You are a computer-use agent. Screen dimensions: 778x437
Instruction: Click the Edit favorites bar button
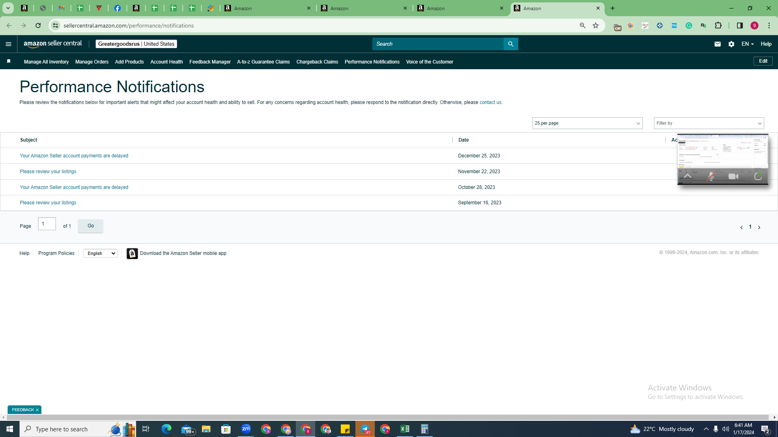[x=763, y=61]
